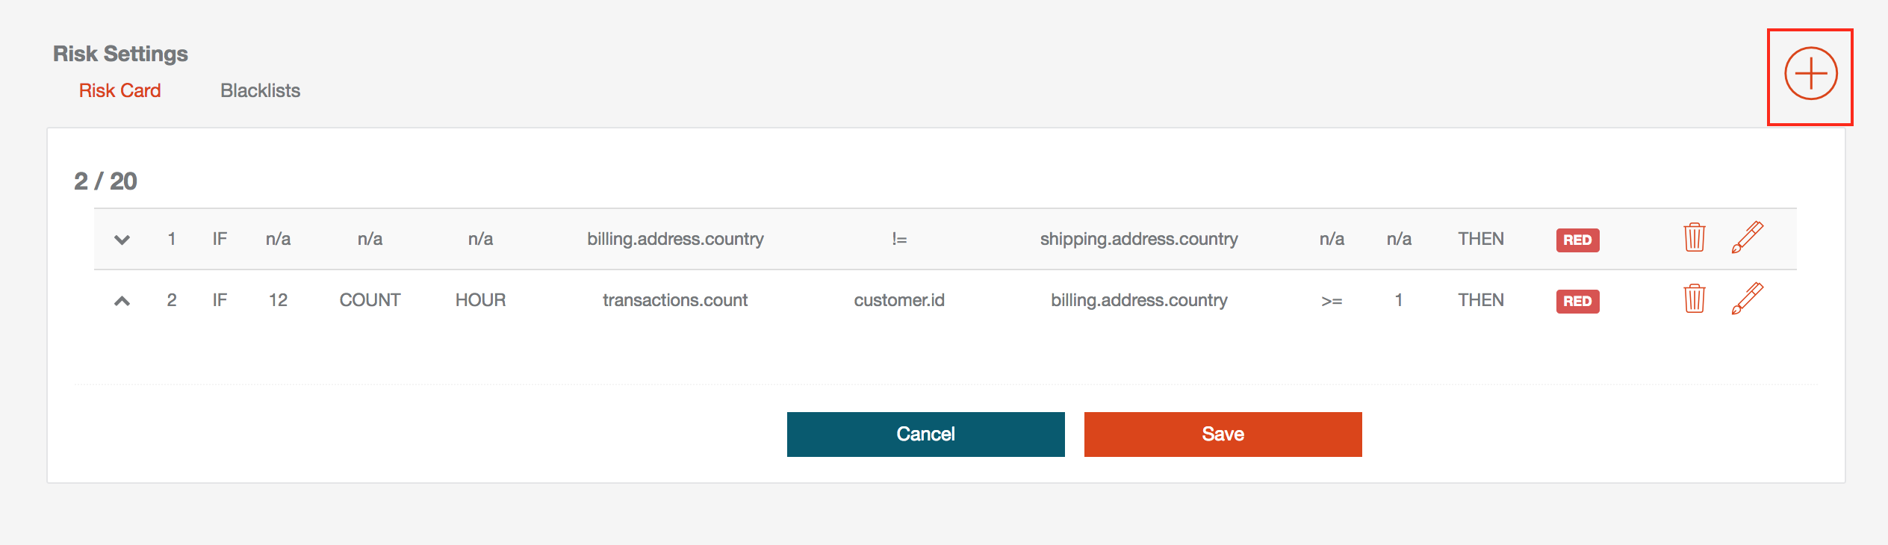Viewport: 1888px width, 545px height.
Task: Open the Risk Card tab
Action: (119, 90)
